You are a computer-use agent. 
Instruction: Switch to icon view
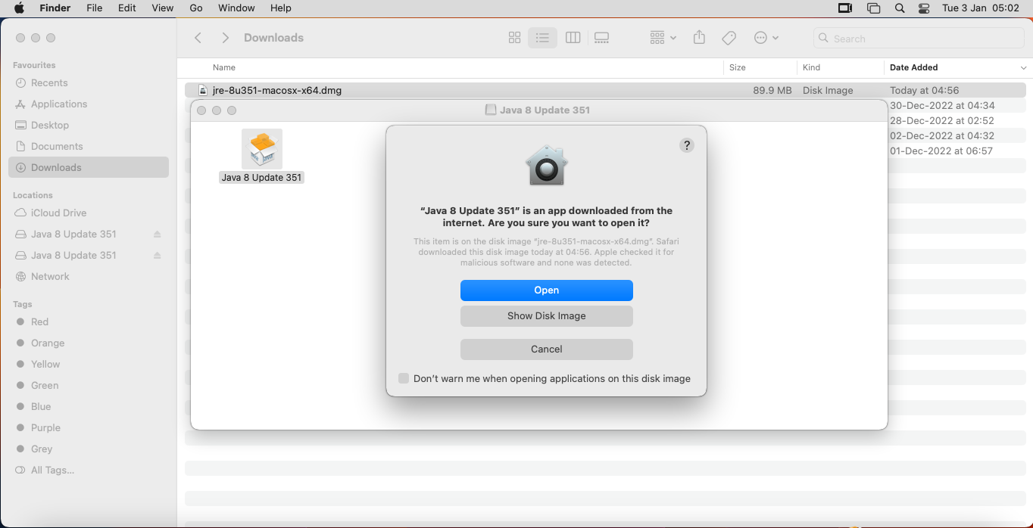click(514, 38)
